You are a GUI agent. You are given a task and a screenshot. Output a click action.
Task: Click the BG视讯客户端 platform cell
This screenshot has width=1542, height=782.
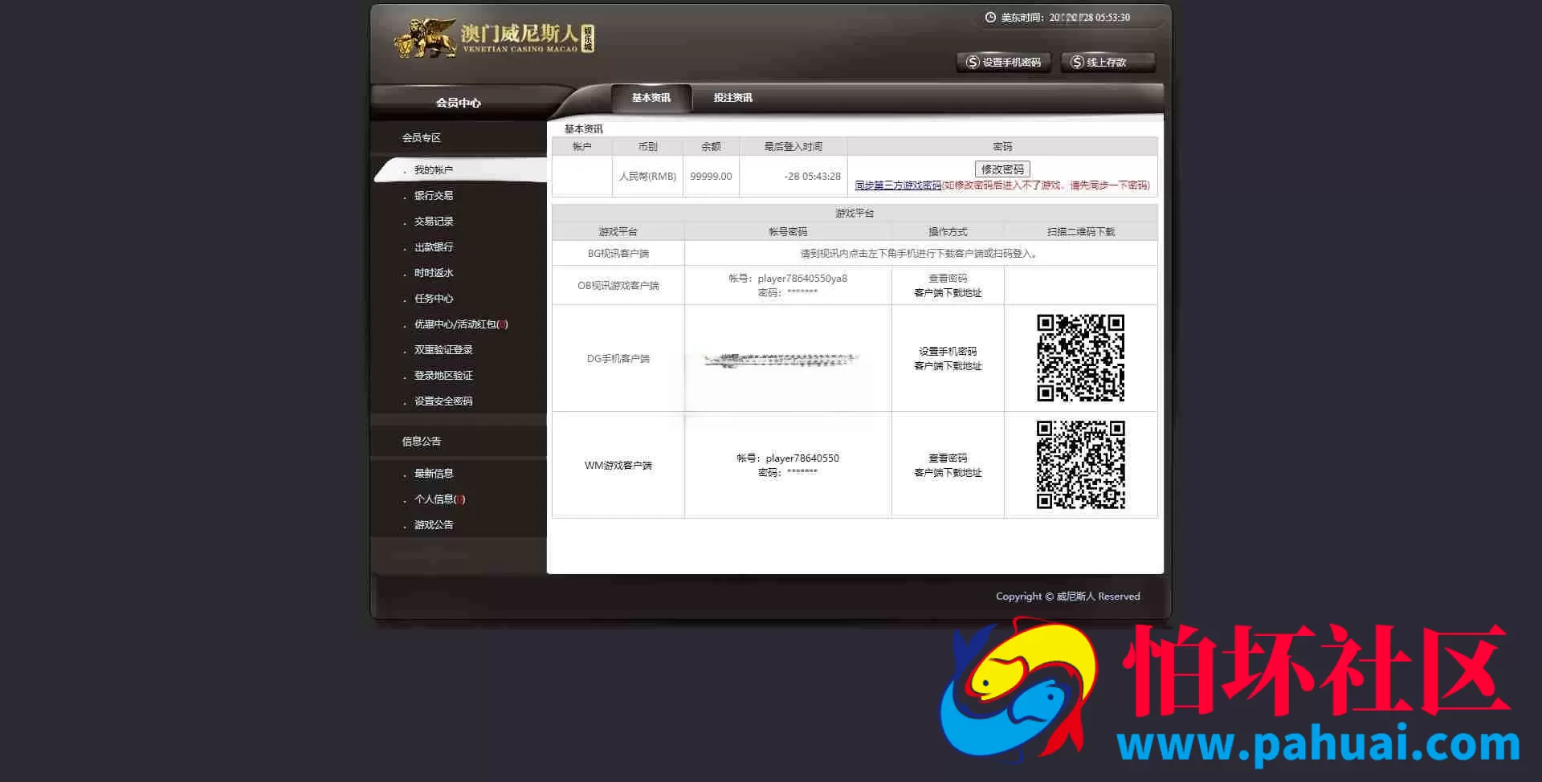pos(618,254)
